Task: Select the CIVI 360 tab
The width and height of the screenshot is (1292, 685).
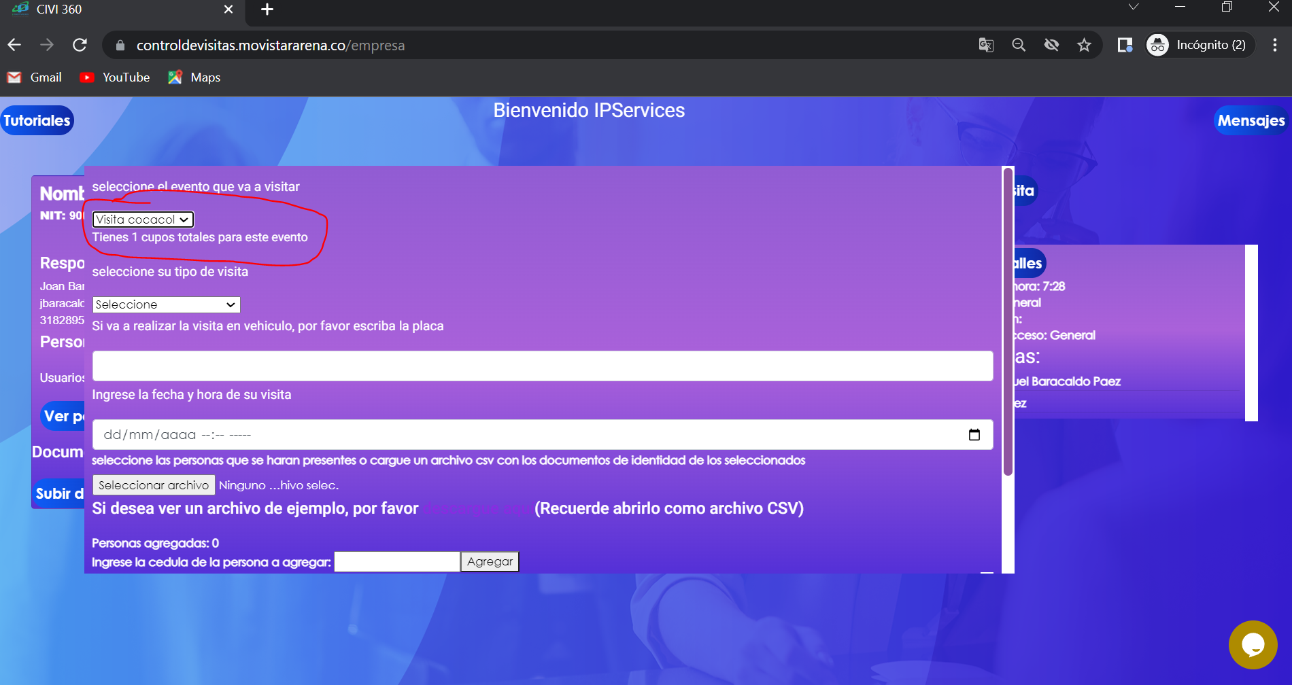Action: pyautogui.click(x=122, y=10)
